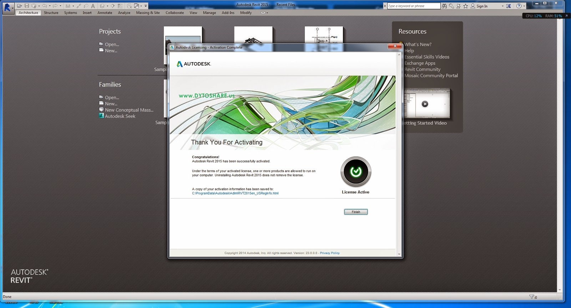Image resolution: width=571 pixels, height=308 pixels.
Task: Open the third sample project thumbnail
Action: 324,35
